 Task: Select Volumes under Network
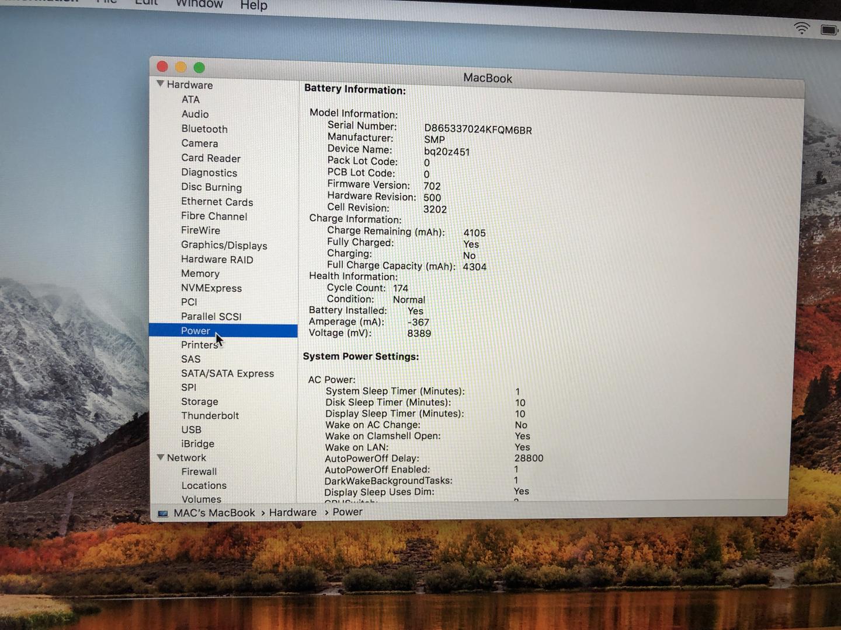tap(201, 499)
